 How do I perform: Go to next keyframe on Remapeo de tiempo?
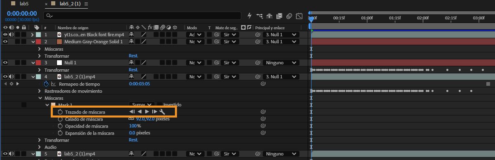pos(18,84)
